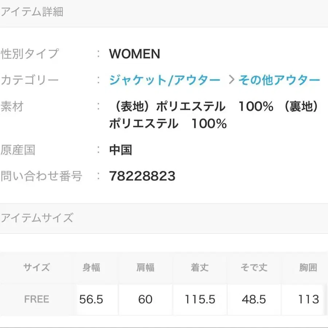Click the 中国 country of origin value
The image size is (328, 328).
click(121, 149)
